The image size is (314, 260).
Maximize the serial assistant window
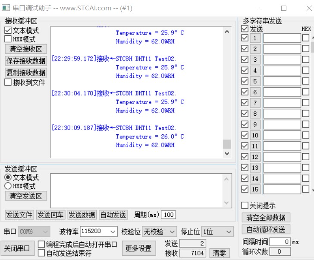[283, 8]
